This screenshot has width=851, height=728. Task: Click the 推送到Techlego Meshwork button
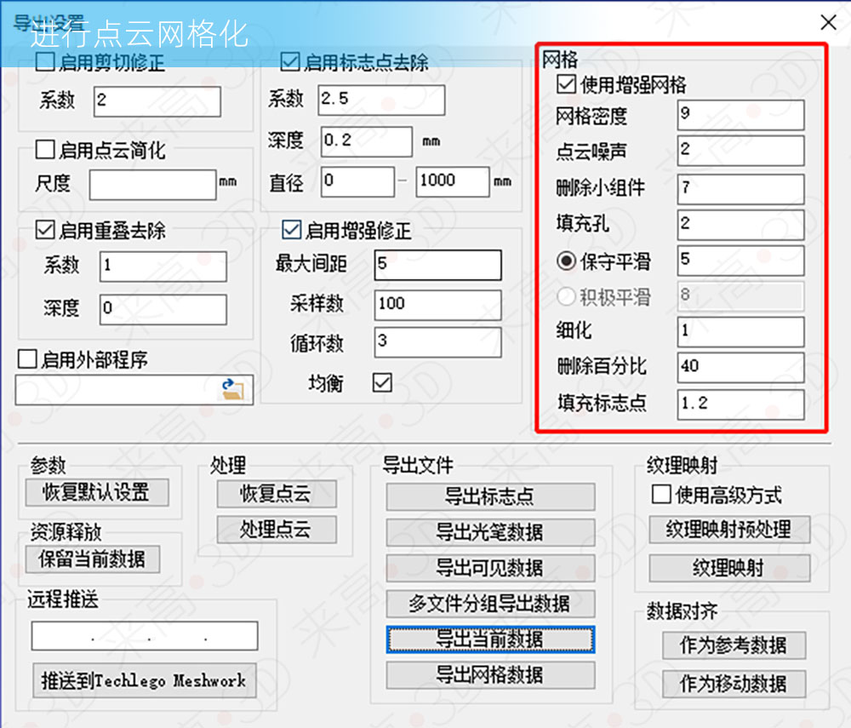(143, 680)
